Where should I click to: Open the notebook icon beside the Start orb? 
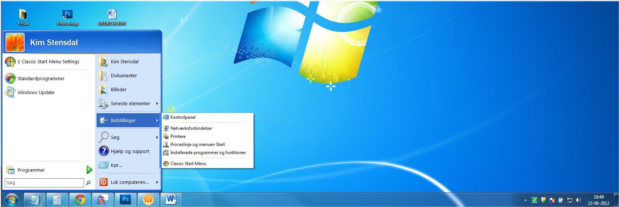click(35, 200)
